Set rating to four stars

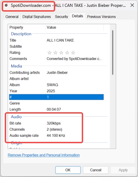pyautogui.click(x=67, y=53)
